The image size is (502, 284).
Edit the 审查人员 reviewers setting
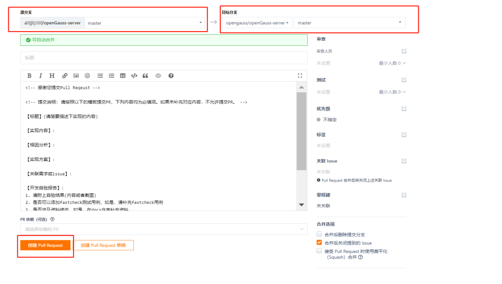coord(404,51)
